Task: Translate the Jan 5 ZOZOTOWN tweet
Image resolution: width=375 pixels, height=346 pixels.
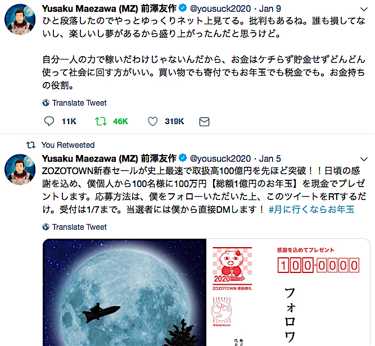Action: point(79,227)
